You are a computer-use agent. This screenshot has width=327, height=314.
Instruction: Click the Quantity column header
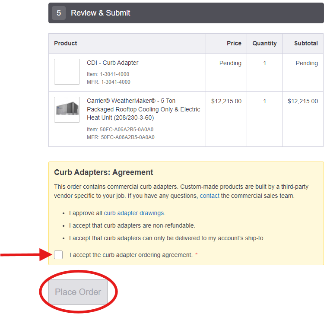coord(264,43)
